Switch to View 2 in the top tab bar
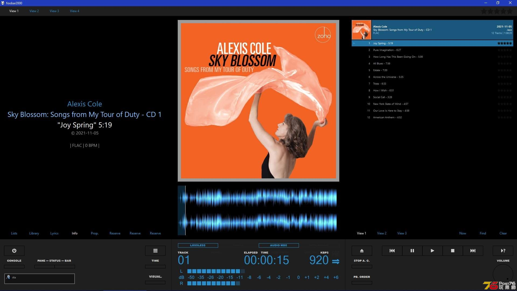The image size is (517, 291). pos(34,11)
